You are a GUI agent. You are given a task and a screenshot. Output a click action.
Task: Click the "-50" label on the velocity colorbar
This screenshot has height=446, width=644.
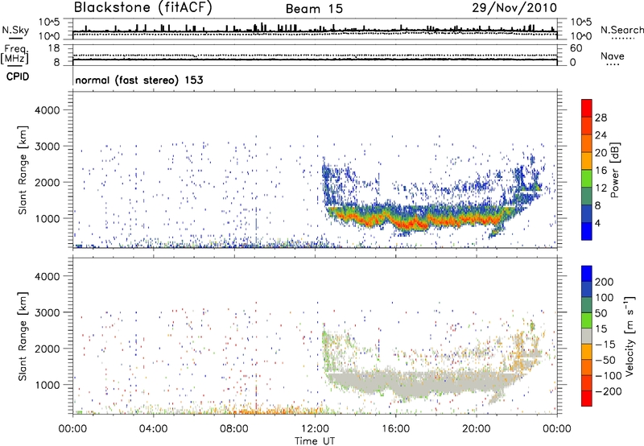click(x=605, y=360)
